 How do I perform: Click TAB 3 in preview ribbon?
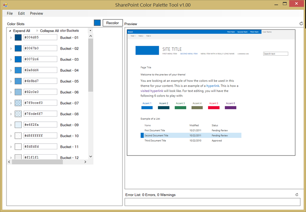(148, 36)
